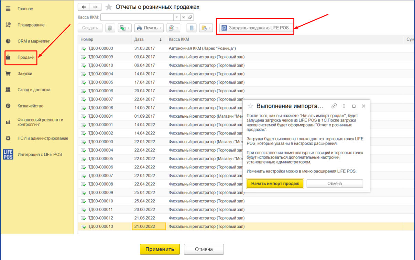Click the Казначейство coin icon
Screen dimensions: 415x260
tap(8, 106)
